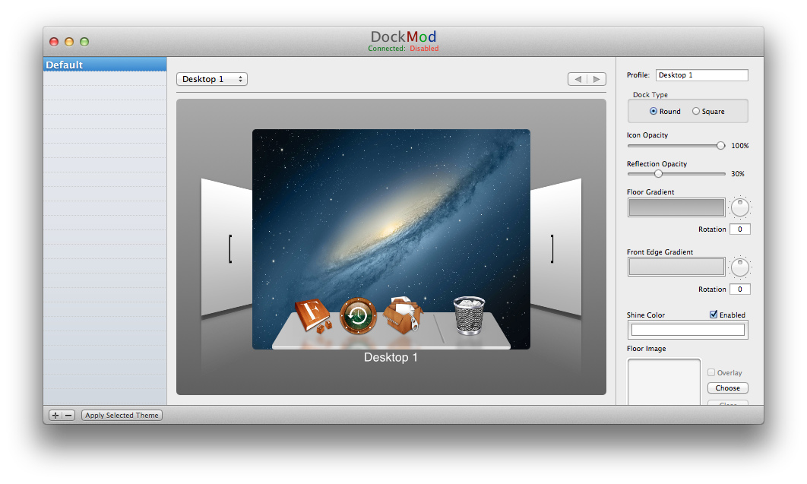Click the Front Edge Gradient rotation dial

click(x=740, y=267)
